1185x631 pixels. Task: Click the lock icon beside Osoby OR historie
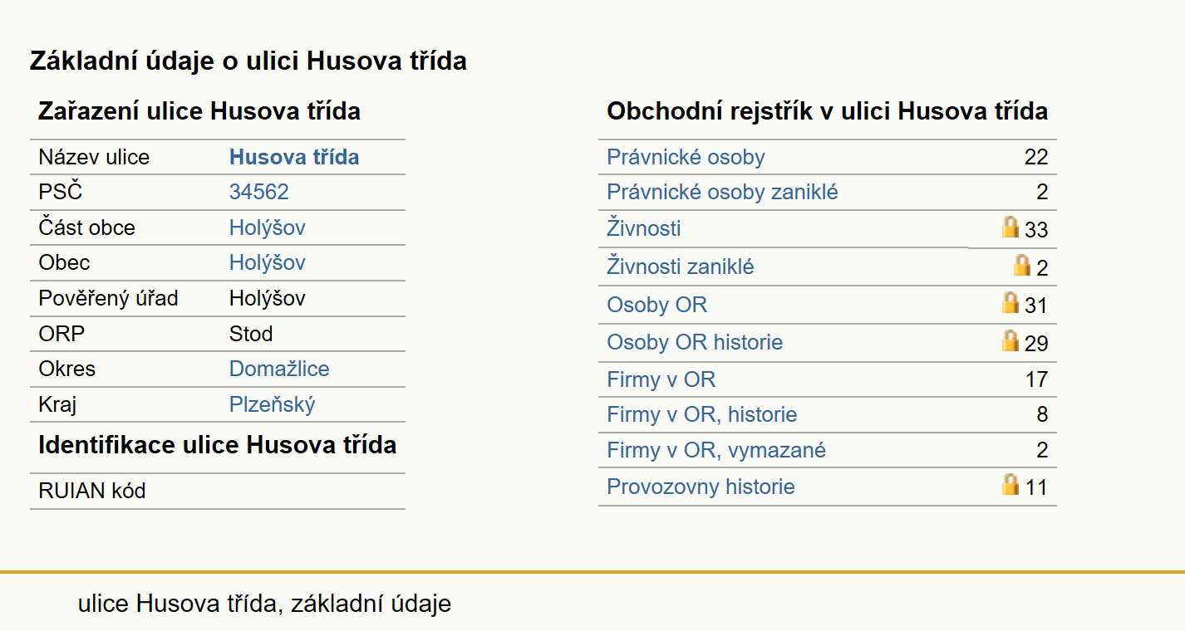1010,340
